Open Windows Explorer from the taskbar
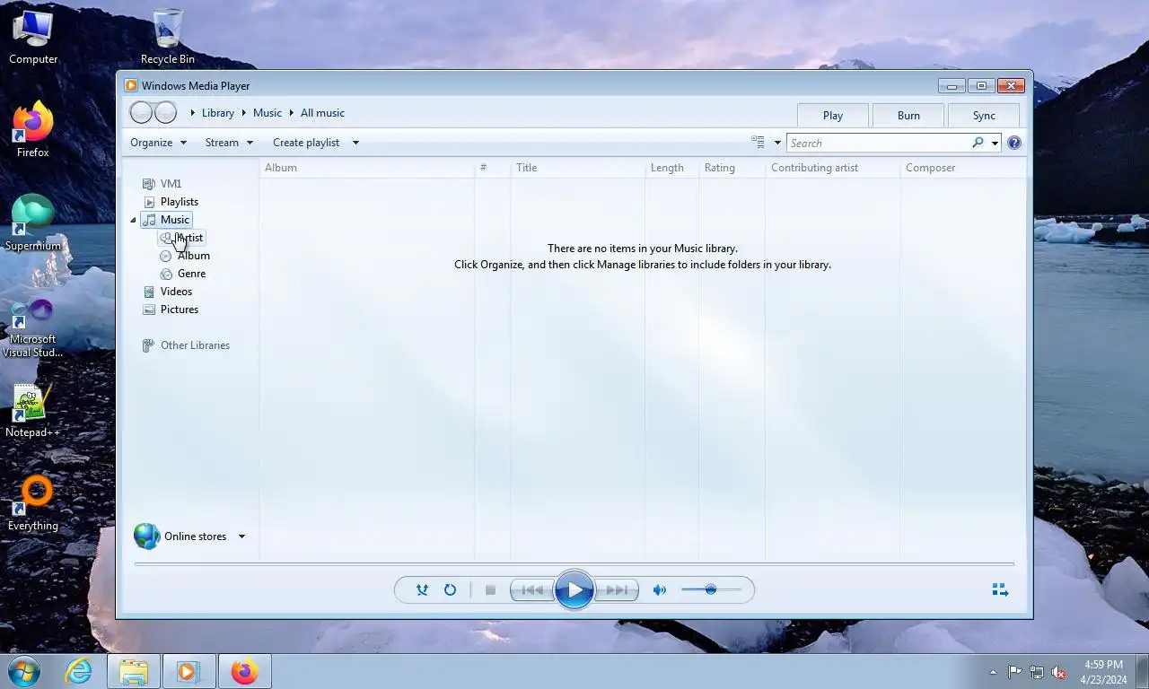This screenshot has width=1149, height=689. pyautogui.click(x=134, y=672)
